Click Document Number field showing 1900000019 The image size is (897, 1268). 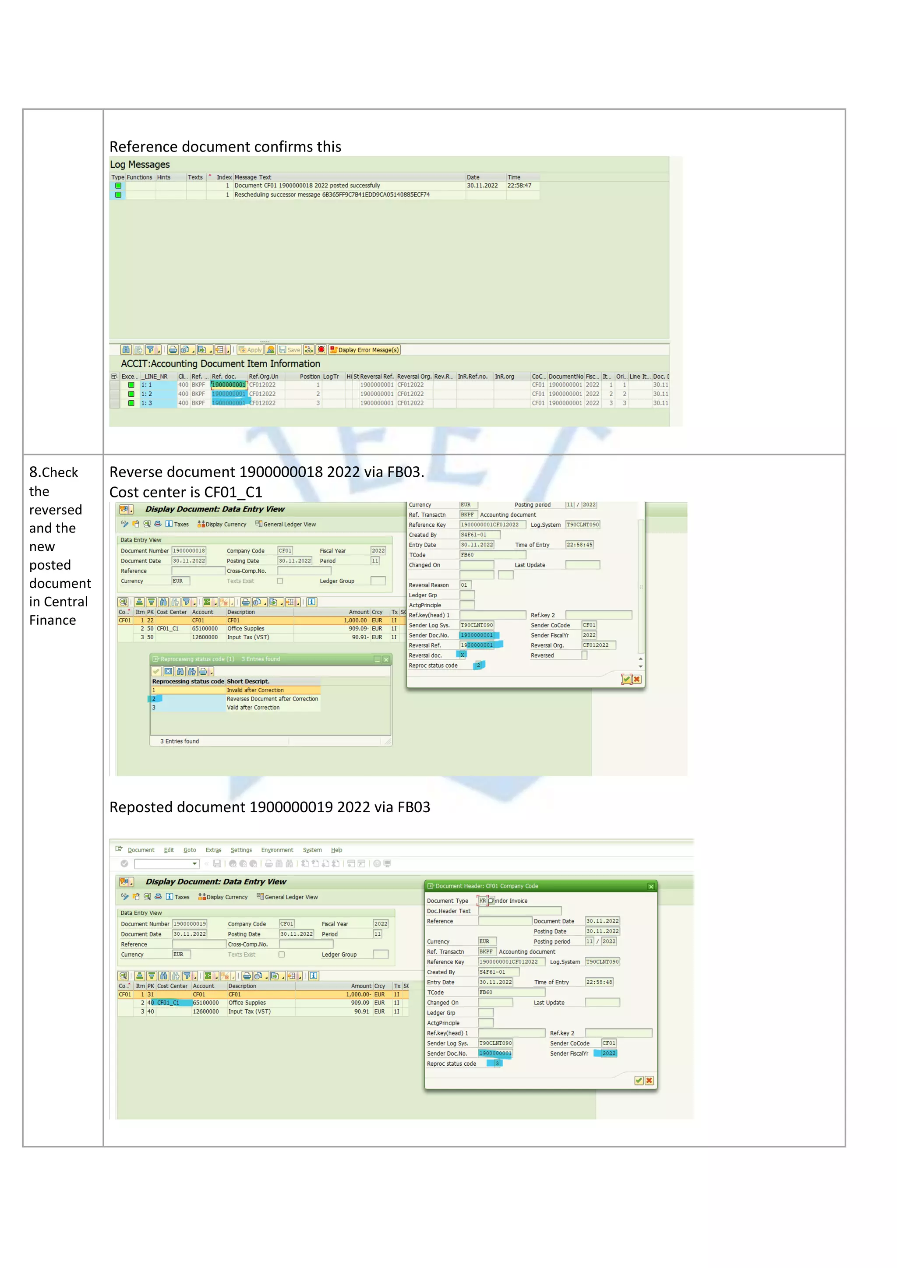pos(190,923)
